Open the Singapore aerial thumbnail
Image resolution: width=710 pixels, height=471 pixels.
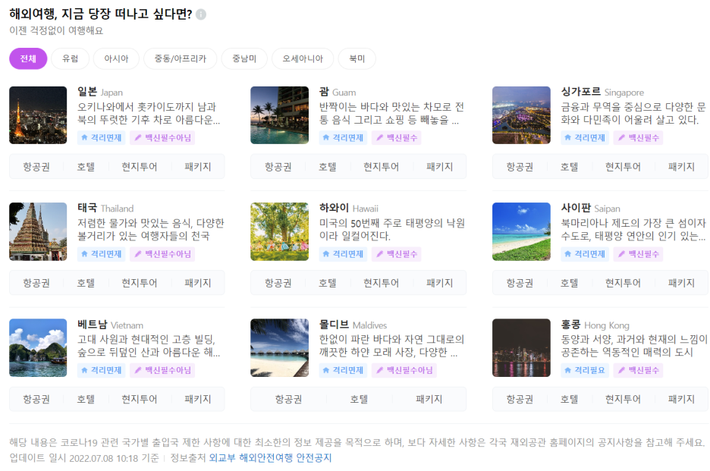click(522, 115)
